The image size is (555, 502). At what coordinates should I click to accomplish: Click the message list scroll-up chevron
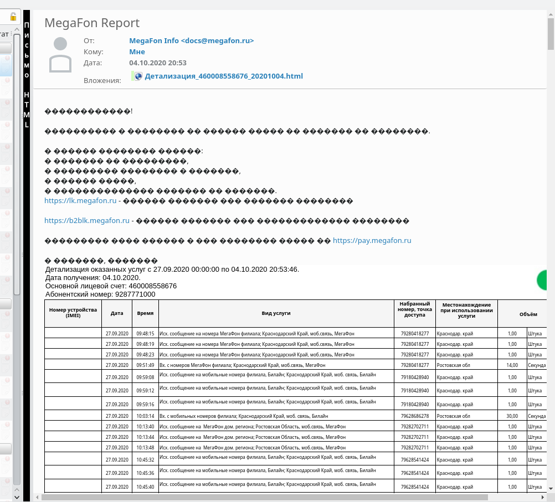17,30
